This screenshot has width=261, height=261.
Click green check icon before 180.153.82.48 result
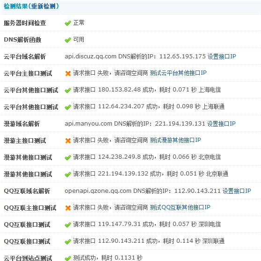click(68, 91)
